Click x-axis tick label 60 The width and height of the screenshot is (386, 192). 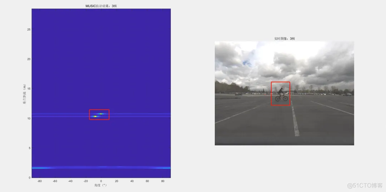[x=148, y=181]
